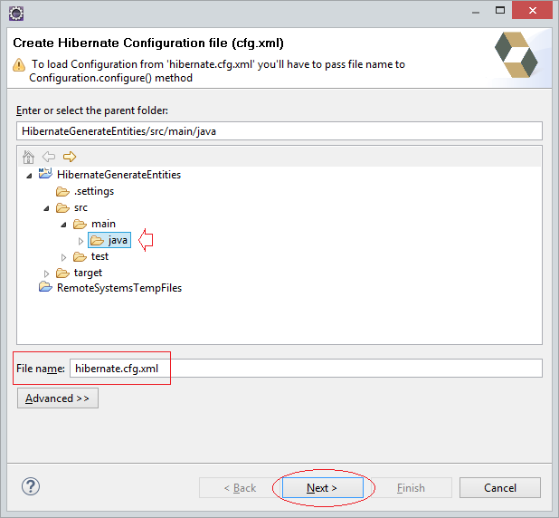The height and width of the screenshot is (518, 559).
Task: Click the Back arrow in folder toolbar
Action: pyautogui.click(x=49, y=157)
